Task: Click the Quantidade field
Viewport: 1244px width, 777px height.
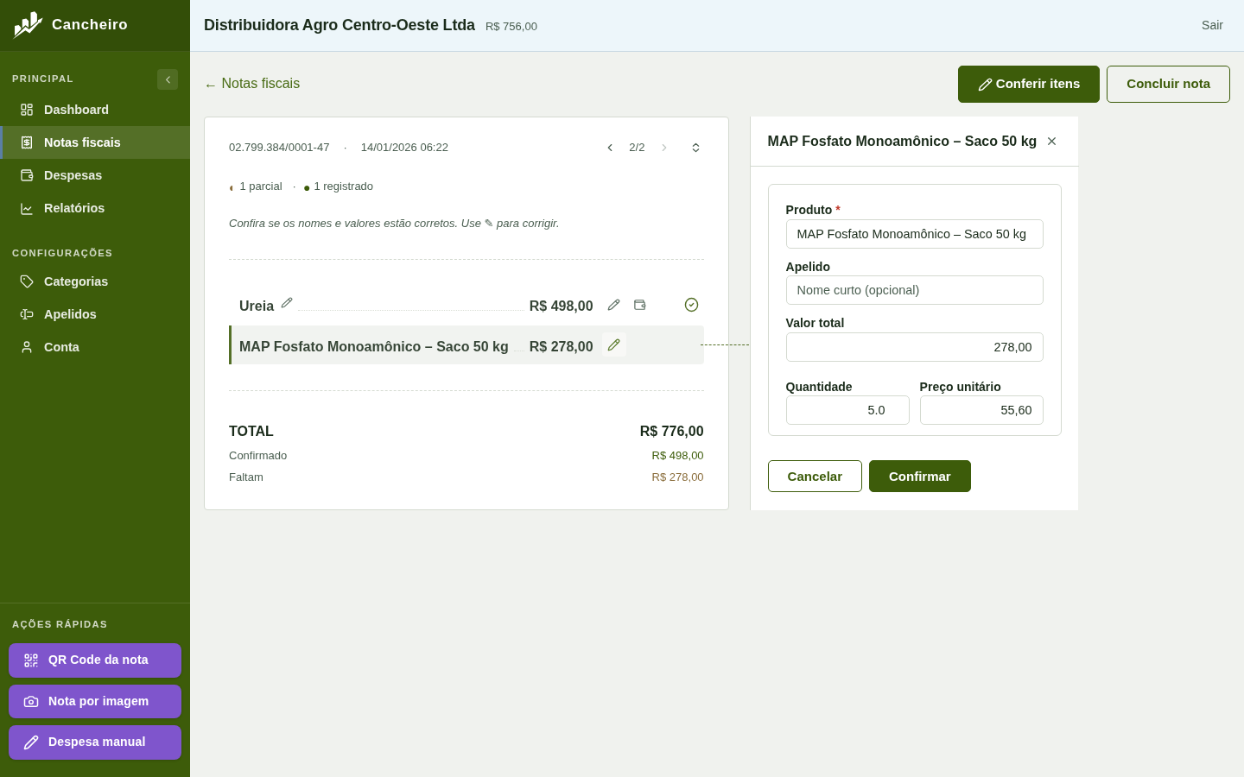Action: (x=847, y=410)
